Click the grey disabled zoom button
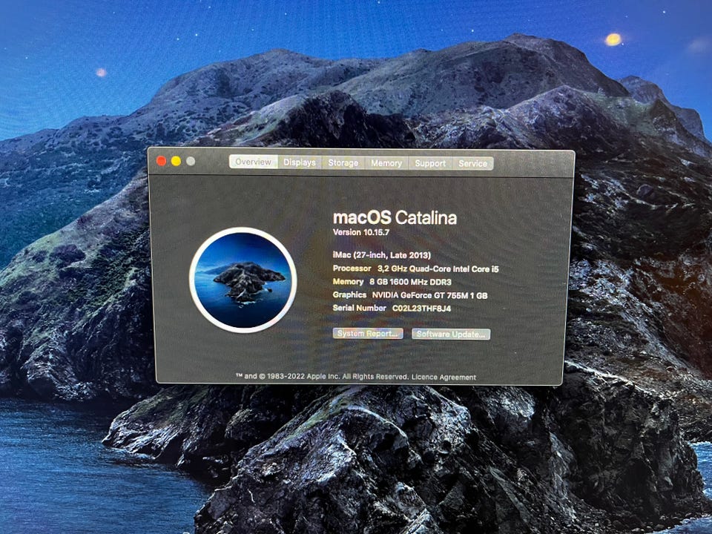The height and width of the screenshot is (534, 712). [191, 161]
